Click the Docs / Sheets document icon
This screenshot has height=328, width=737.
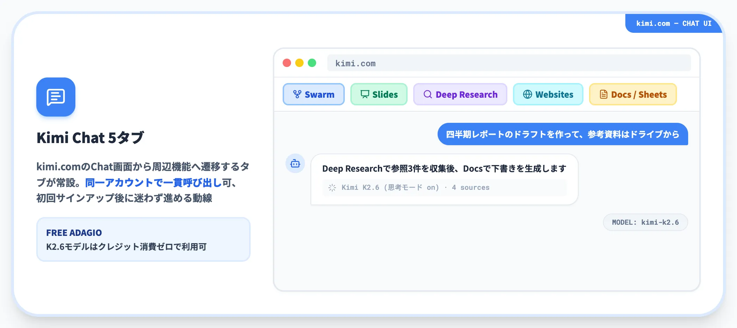(603, 94)
